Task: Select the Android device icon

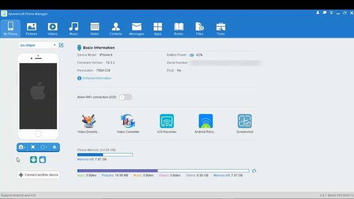Action: [x=33, y=160]
